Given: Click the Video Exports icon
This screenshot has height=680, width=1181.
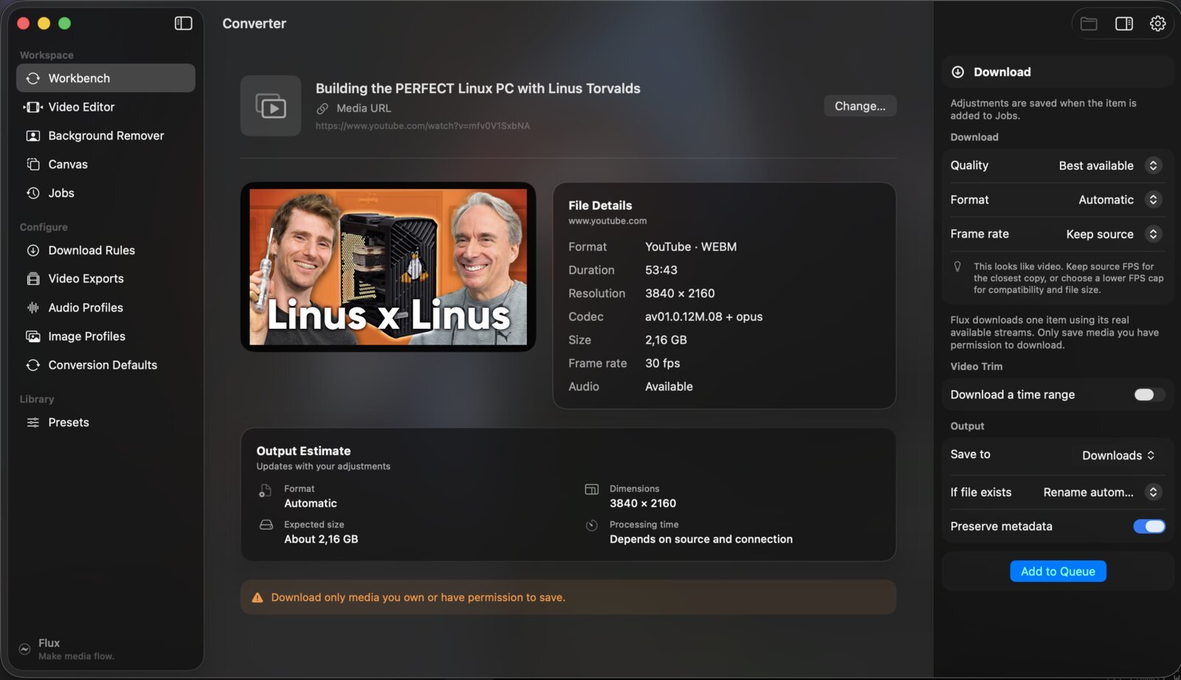Looking at the screenshot, I should click(33, 279).
